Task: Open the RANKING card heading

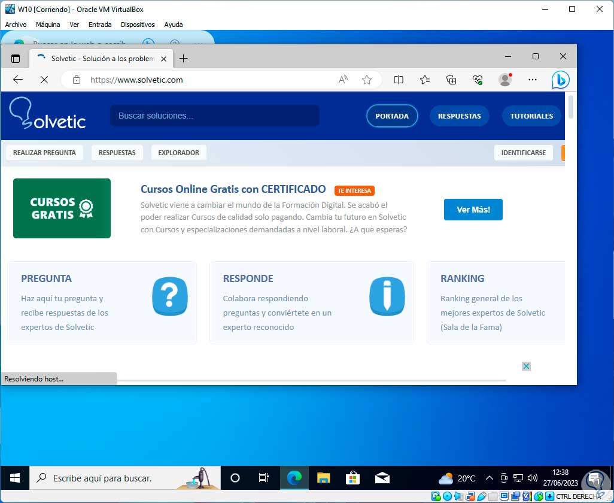Action: pyautogui.click(x=462, y=278)
